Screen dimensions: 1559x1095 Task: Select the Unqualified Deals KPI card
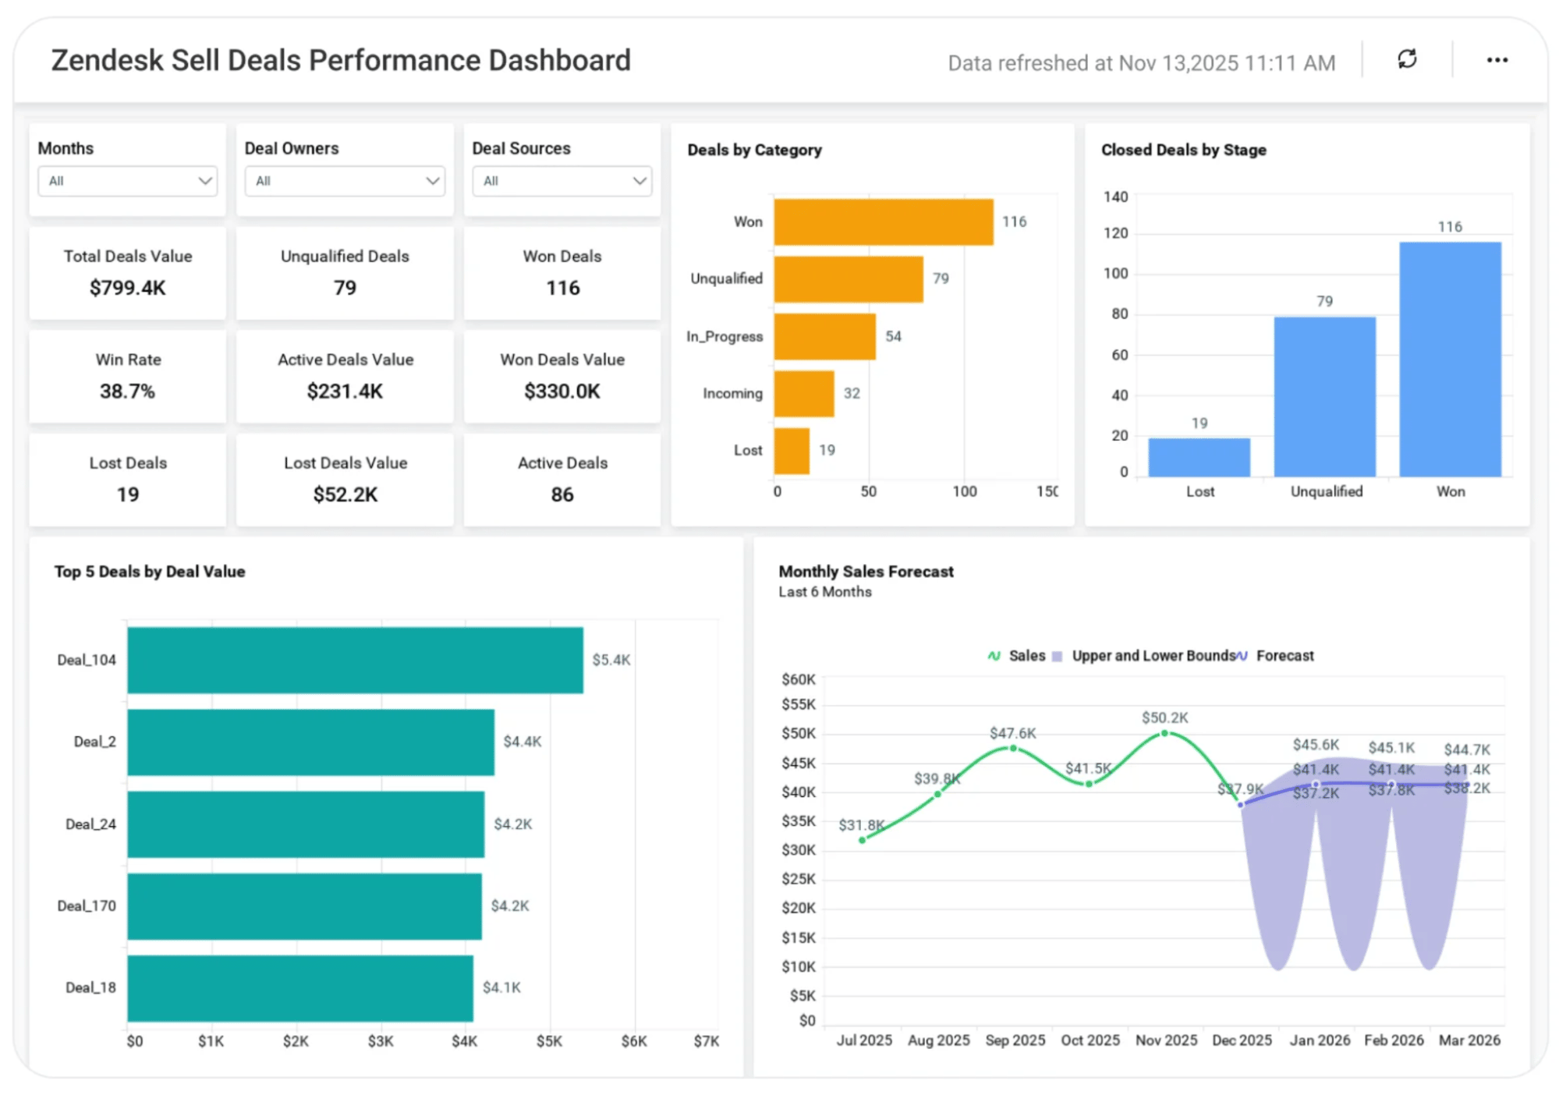tap(345, 273)
